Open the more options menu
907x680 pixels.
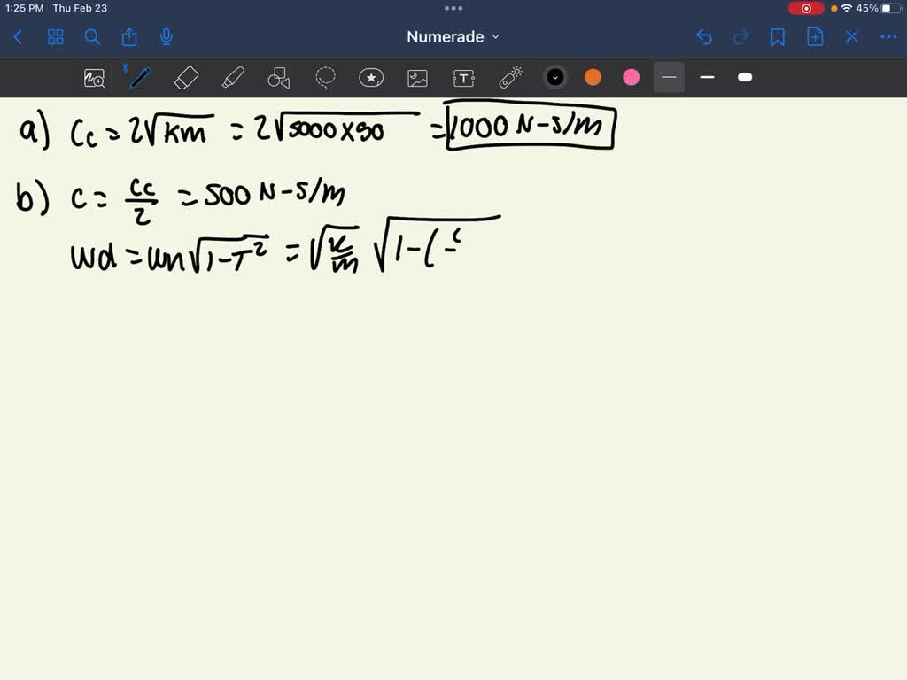[888, 37]
